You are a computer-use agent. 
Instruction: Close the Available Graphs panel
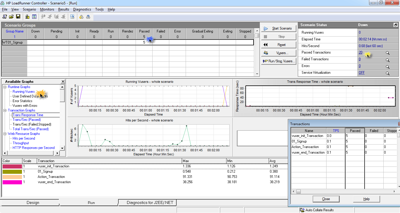63,82
